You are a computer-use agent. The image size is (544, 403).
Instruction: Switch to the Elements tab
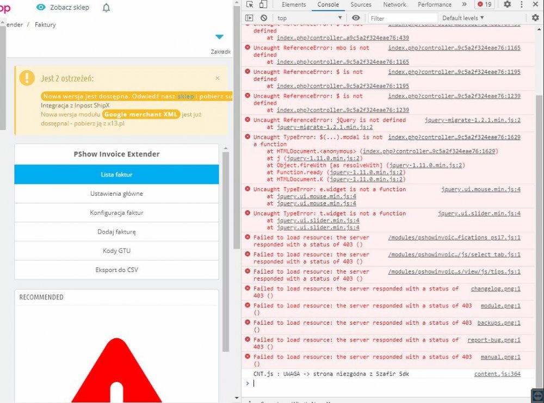294,4
